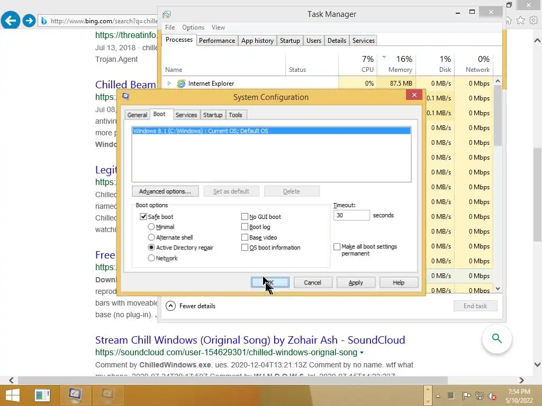Screen dimensions: 542x406
Task: Click the muted volume tray icon
Action: [492, 396]
